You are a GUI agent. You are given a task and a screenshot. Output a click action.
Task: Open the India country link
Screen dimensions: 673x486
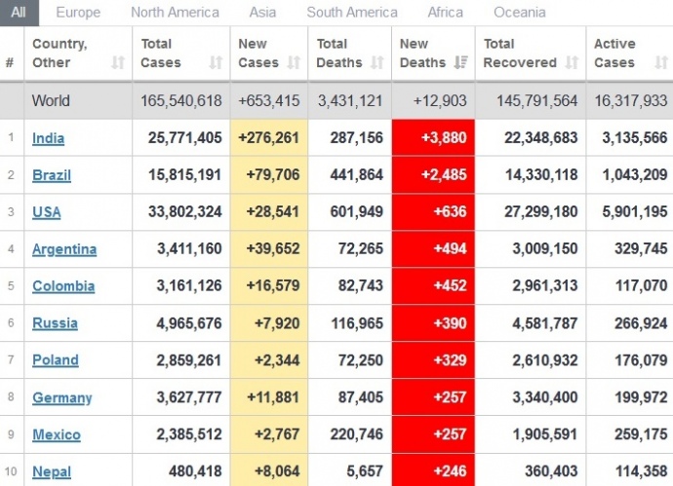pos(49,138)
